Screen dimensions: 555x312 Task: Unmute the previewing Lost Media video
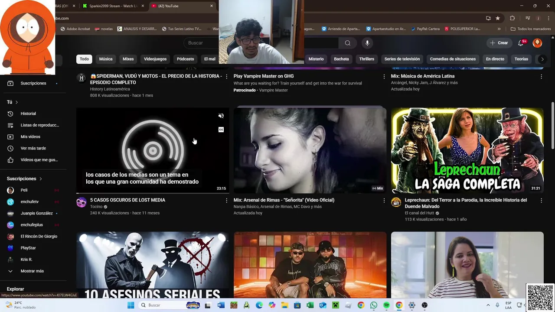tap(221, 116)
